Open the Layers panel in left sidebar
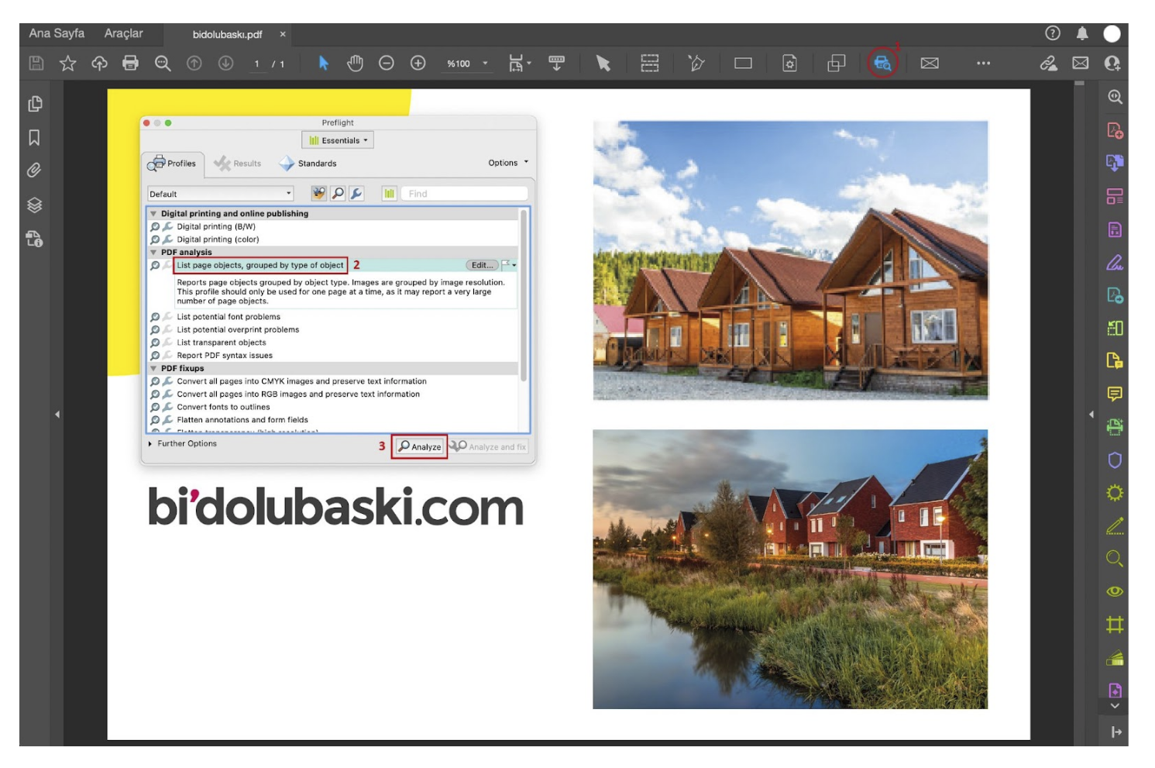 (x=35, y=205)
